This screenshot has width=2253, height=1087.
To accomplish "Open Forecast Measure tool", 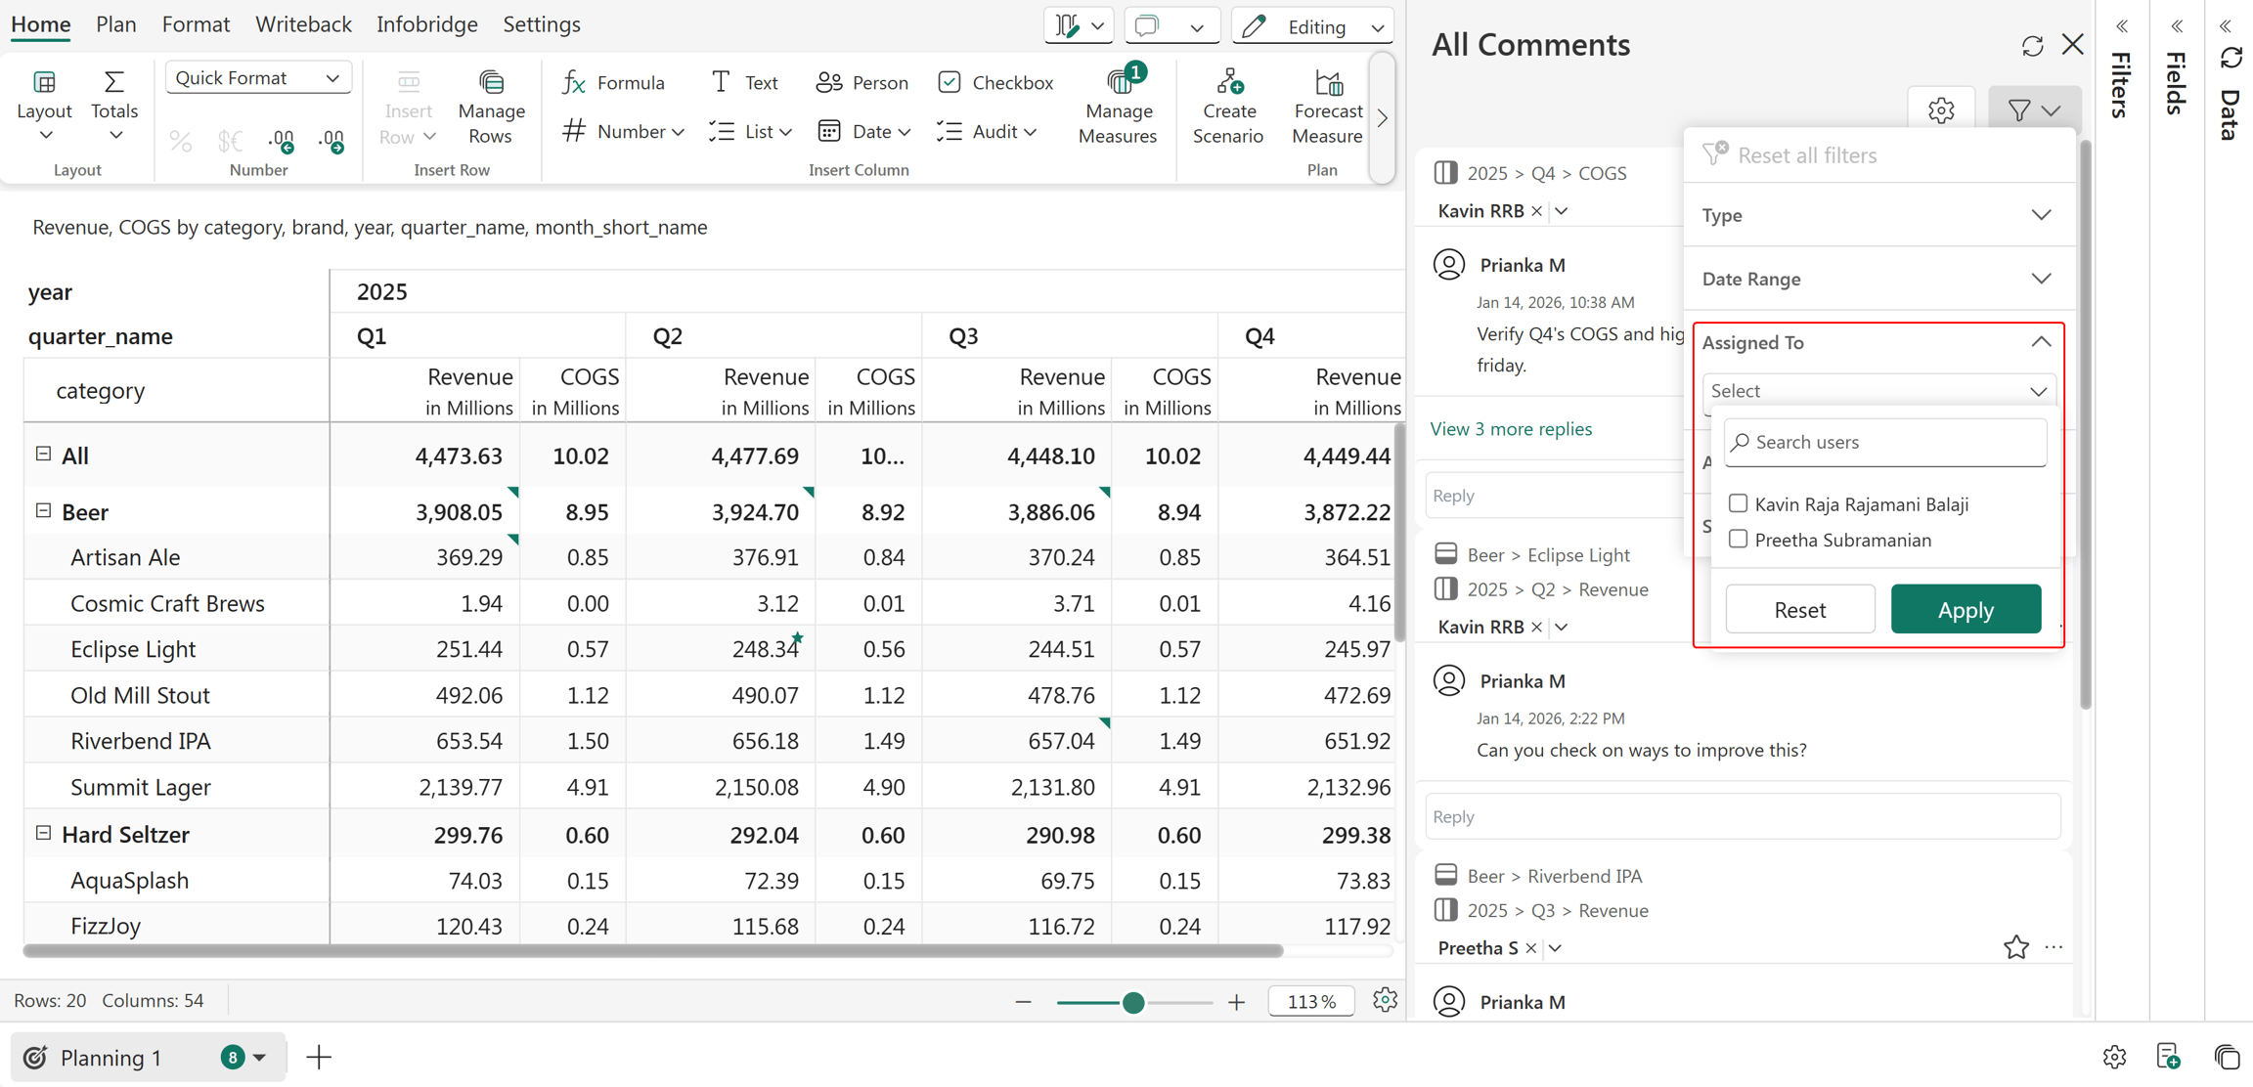I will tap(1327, 107).
